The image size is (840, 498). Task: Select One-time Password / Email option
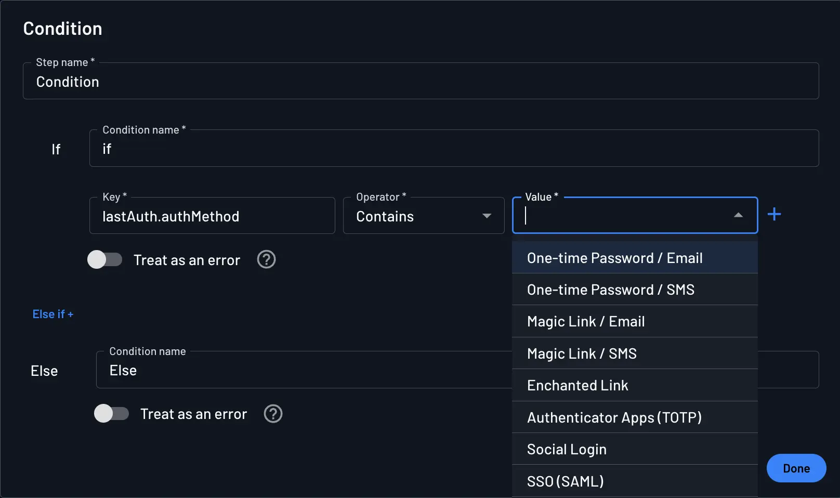pos(635,258)
